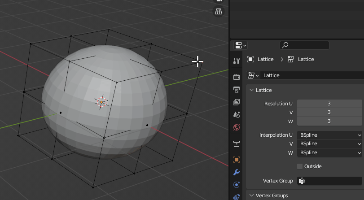Click the Vertex Group selection field
Image resolution: width=364 pixels, height=200 pixels.
pos(329,181)
